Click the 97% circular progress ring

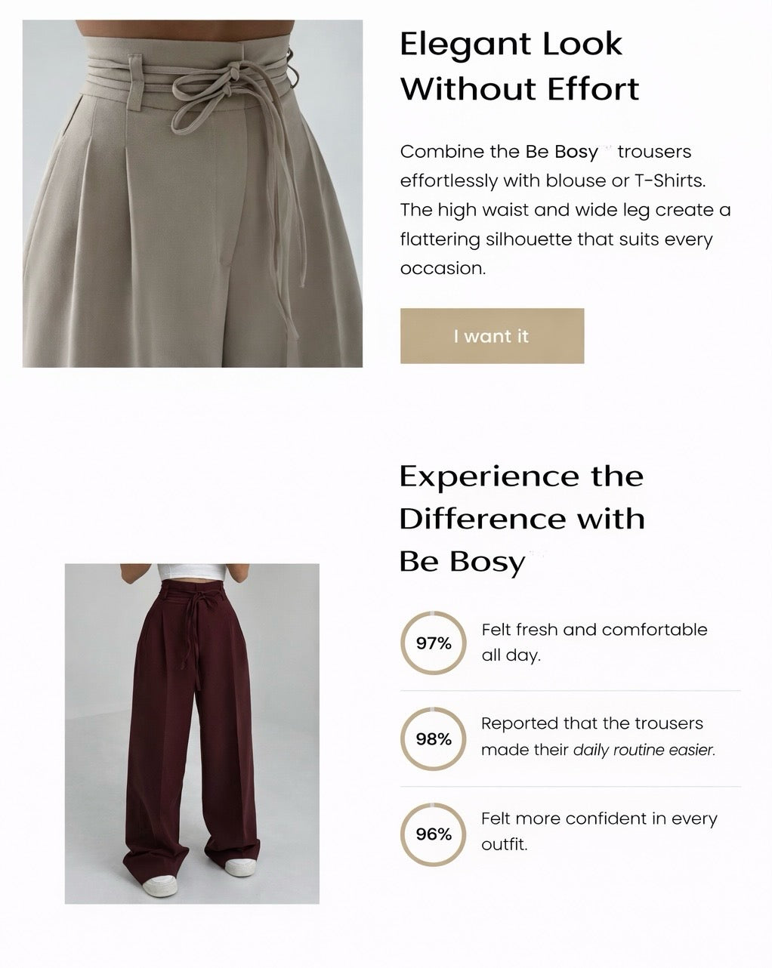click(434, 643)
